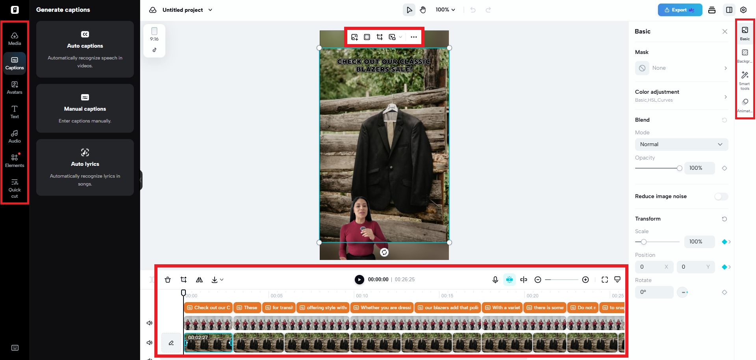Image resolution: width=756 pixels, height=360 pixels.
Task: Zoom in the timeline with the plus icon
Action: 586,280
